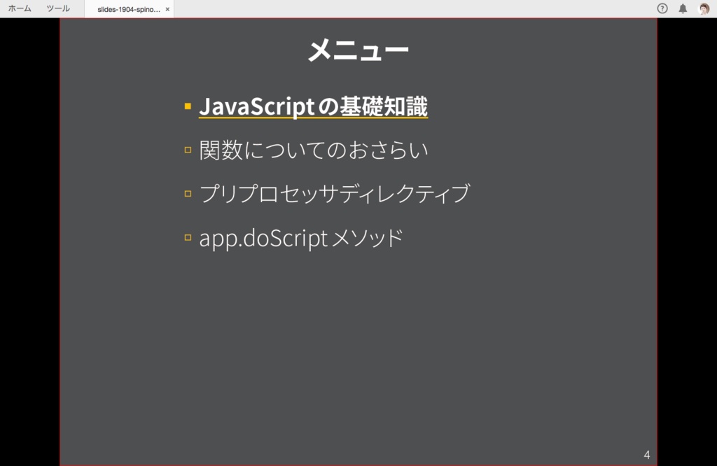717x466 pixels.
Task: Click the black letterbox left of the slide
Action: tap(31, 245)
